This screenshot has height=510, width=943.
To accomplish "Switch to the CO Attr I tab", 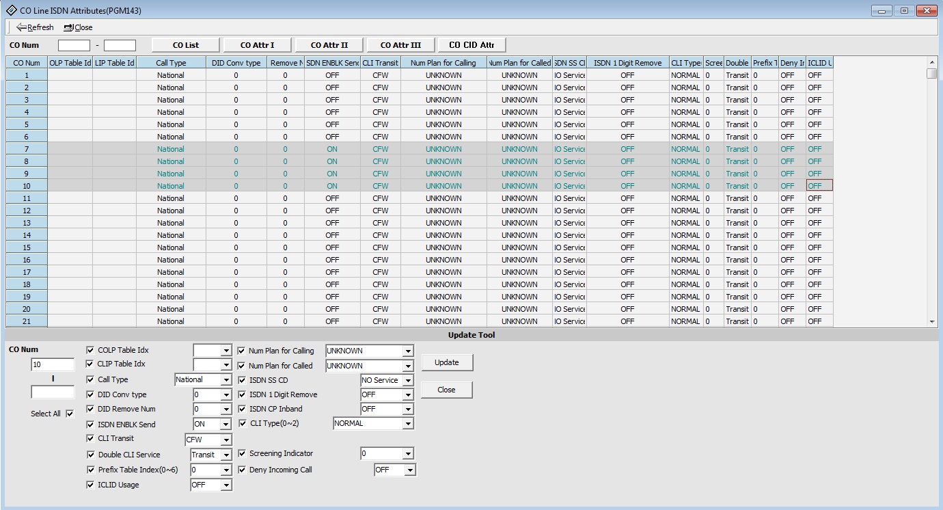I will [x=257, y=45].
